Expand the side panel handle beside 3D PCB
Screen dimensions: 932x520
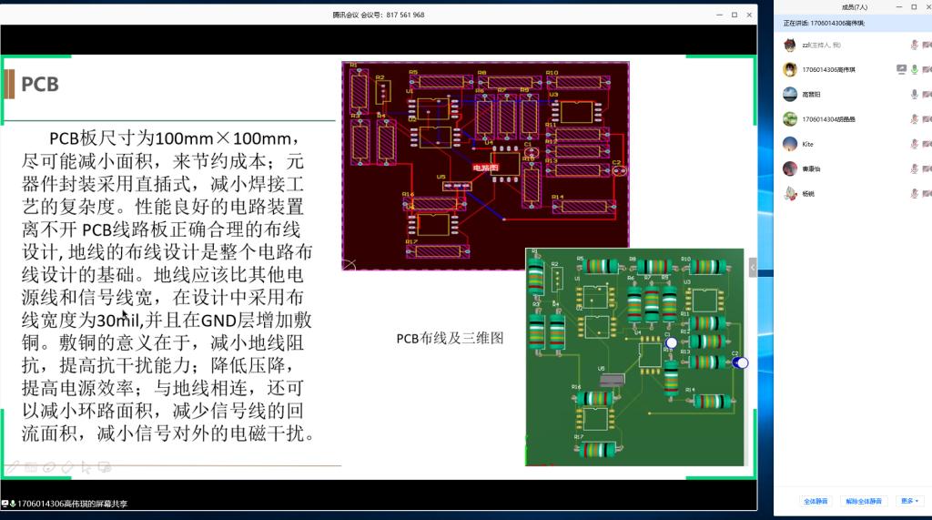(x=753, y=267)
